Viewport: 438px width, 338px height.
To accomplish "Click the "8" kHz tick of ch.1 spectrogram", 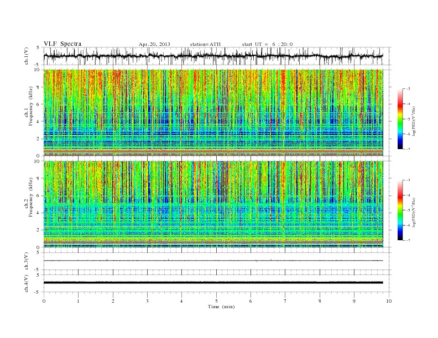I will pos(38,87).
